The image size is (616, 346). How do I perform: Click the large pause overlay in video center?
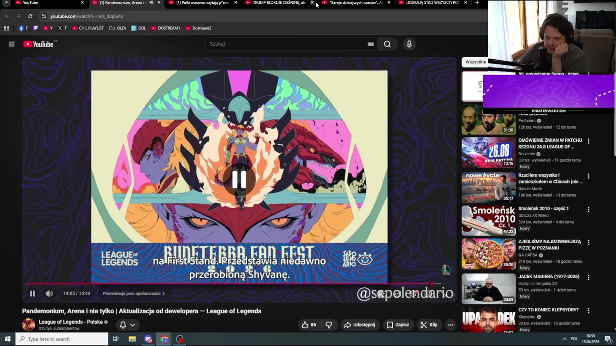(x=239, y=180)
